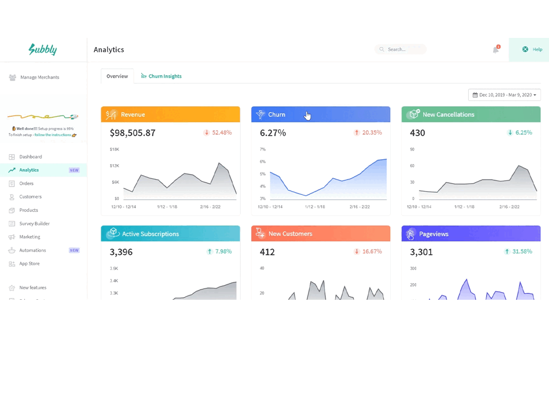The width and height of the screenshot is (549, 404).
Task: Click the Help globe icon
Action: click(x=525, y=49)
